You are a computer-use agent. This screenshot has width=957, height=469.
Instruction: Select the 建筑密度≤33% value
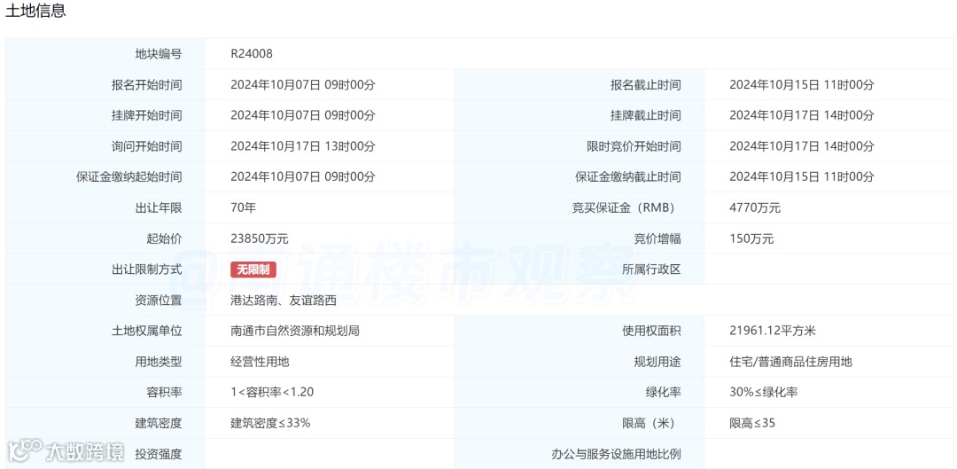point(271,423)
